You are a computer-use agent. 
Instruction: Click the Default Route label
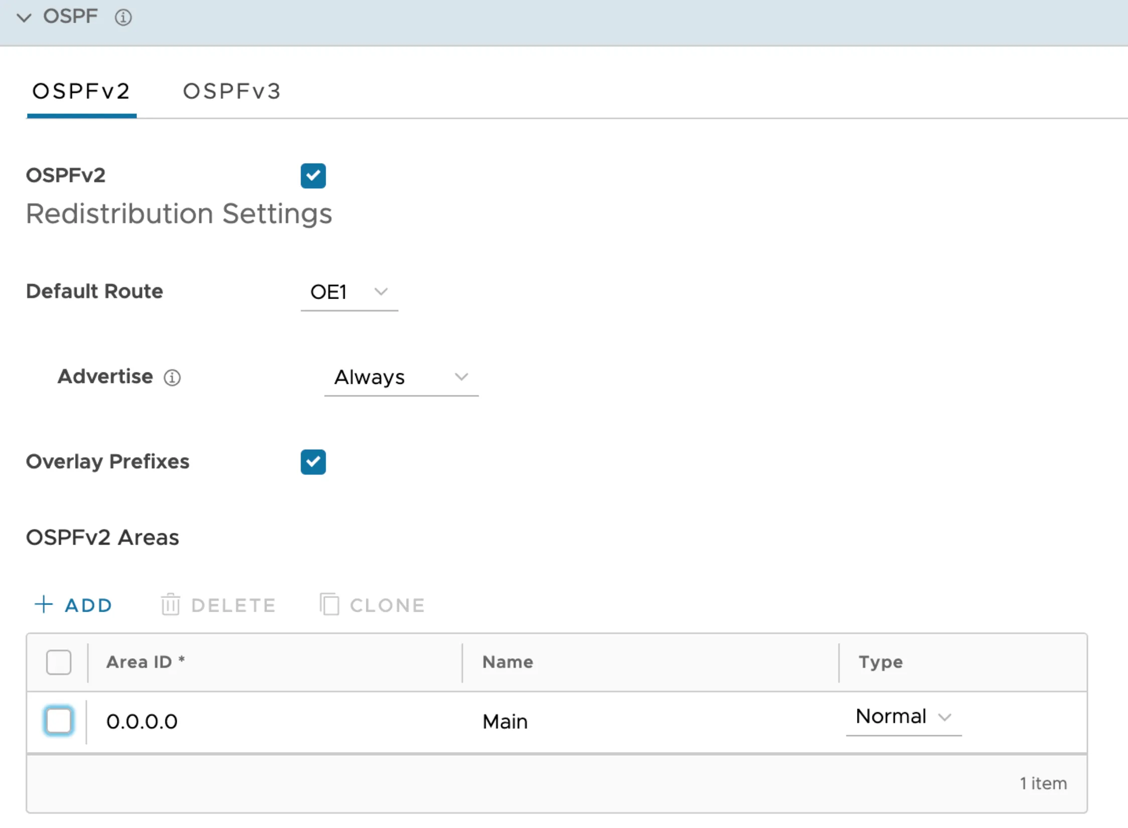[x=94, y=292]
